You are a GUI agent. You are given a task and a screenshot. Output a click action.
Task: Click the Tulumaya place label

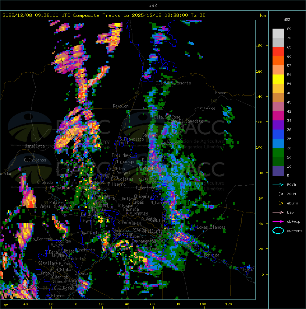click(x=125, y=162)
